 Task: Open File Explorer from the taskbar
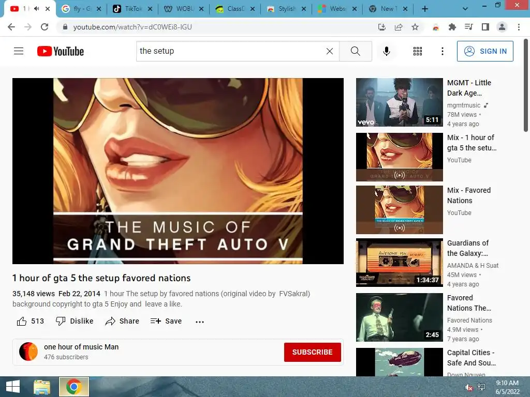tap(42, 387)
